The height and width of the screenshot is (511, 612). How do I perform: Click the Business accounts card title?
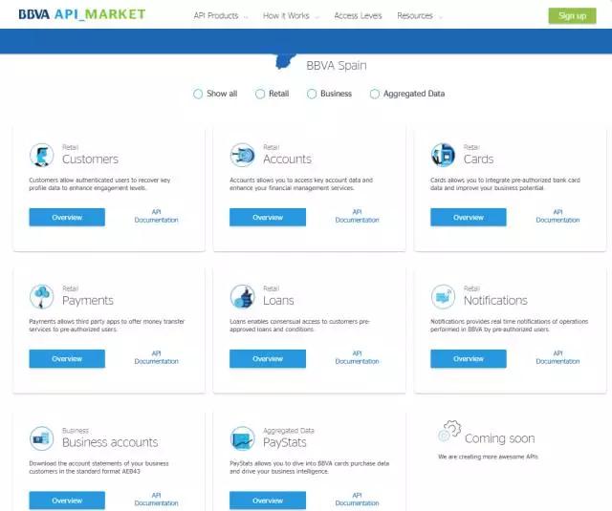[110, 442]
